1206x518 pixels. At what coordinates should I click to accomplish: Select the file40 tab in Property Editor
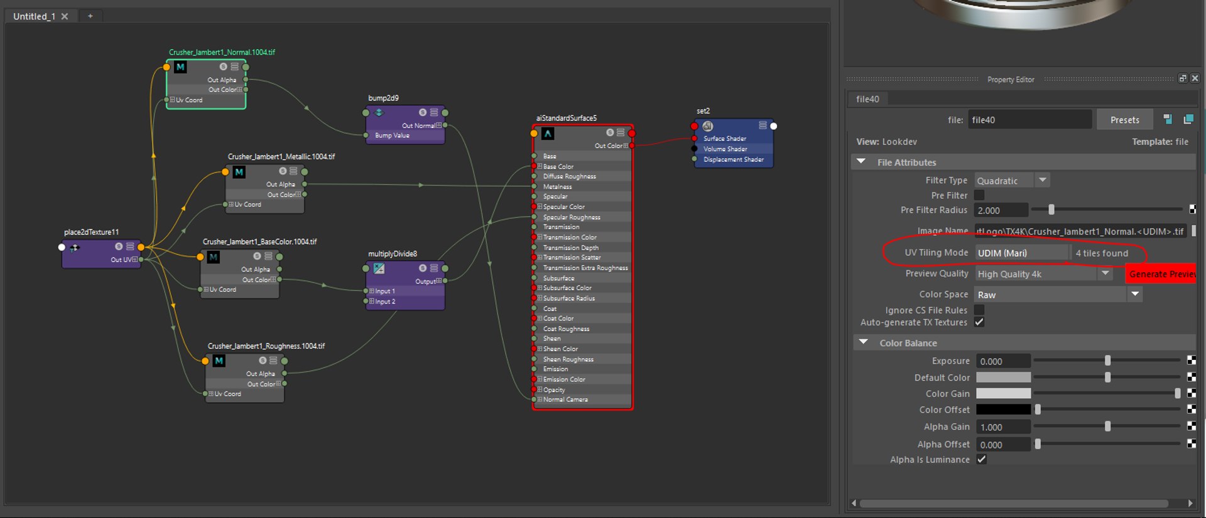pos(867,99)
